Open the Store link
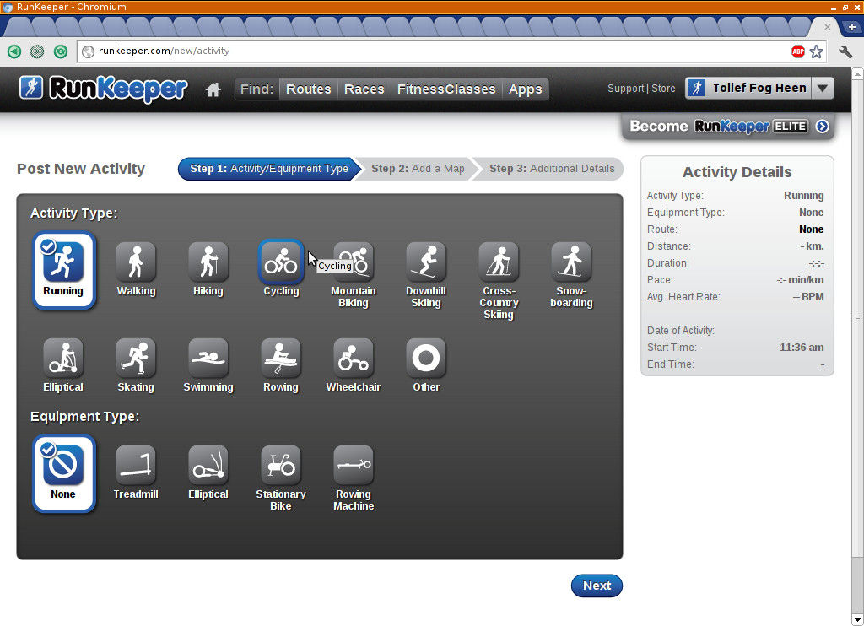This screenshot has height=626, width=864. (x=663, y=89)
